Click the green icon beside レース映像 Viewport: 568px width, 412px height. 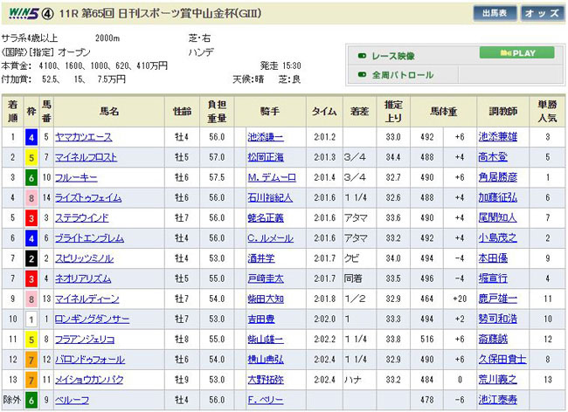point(362,56)
